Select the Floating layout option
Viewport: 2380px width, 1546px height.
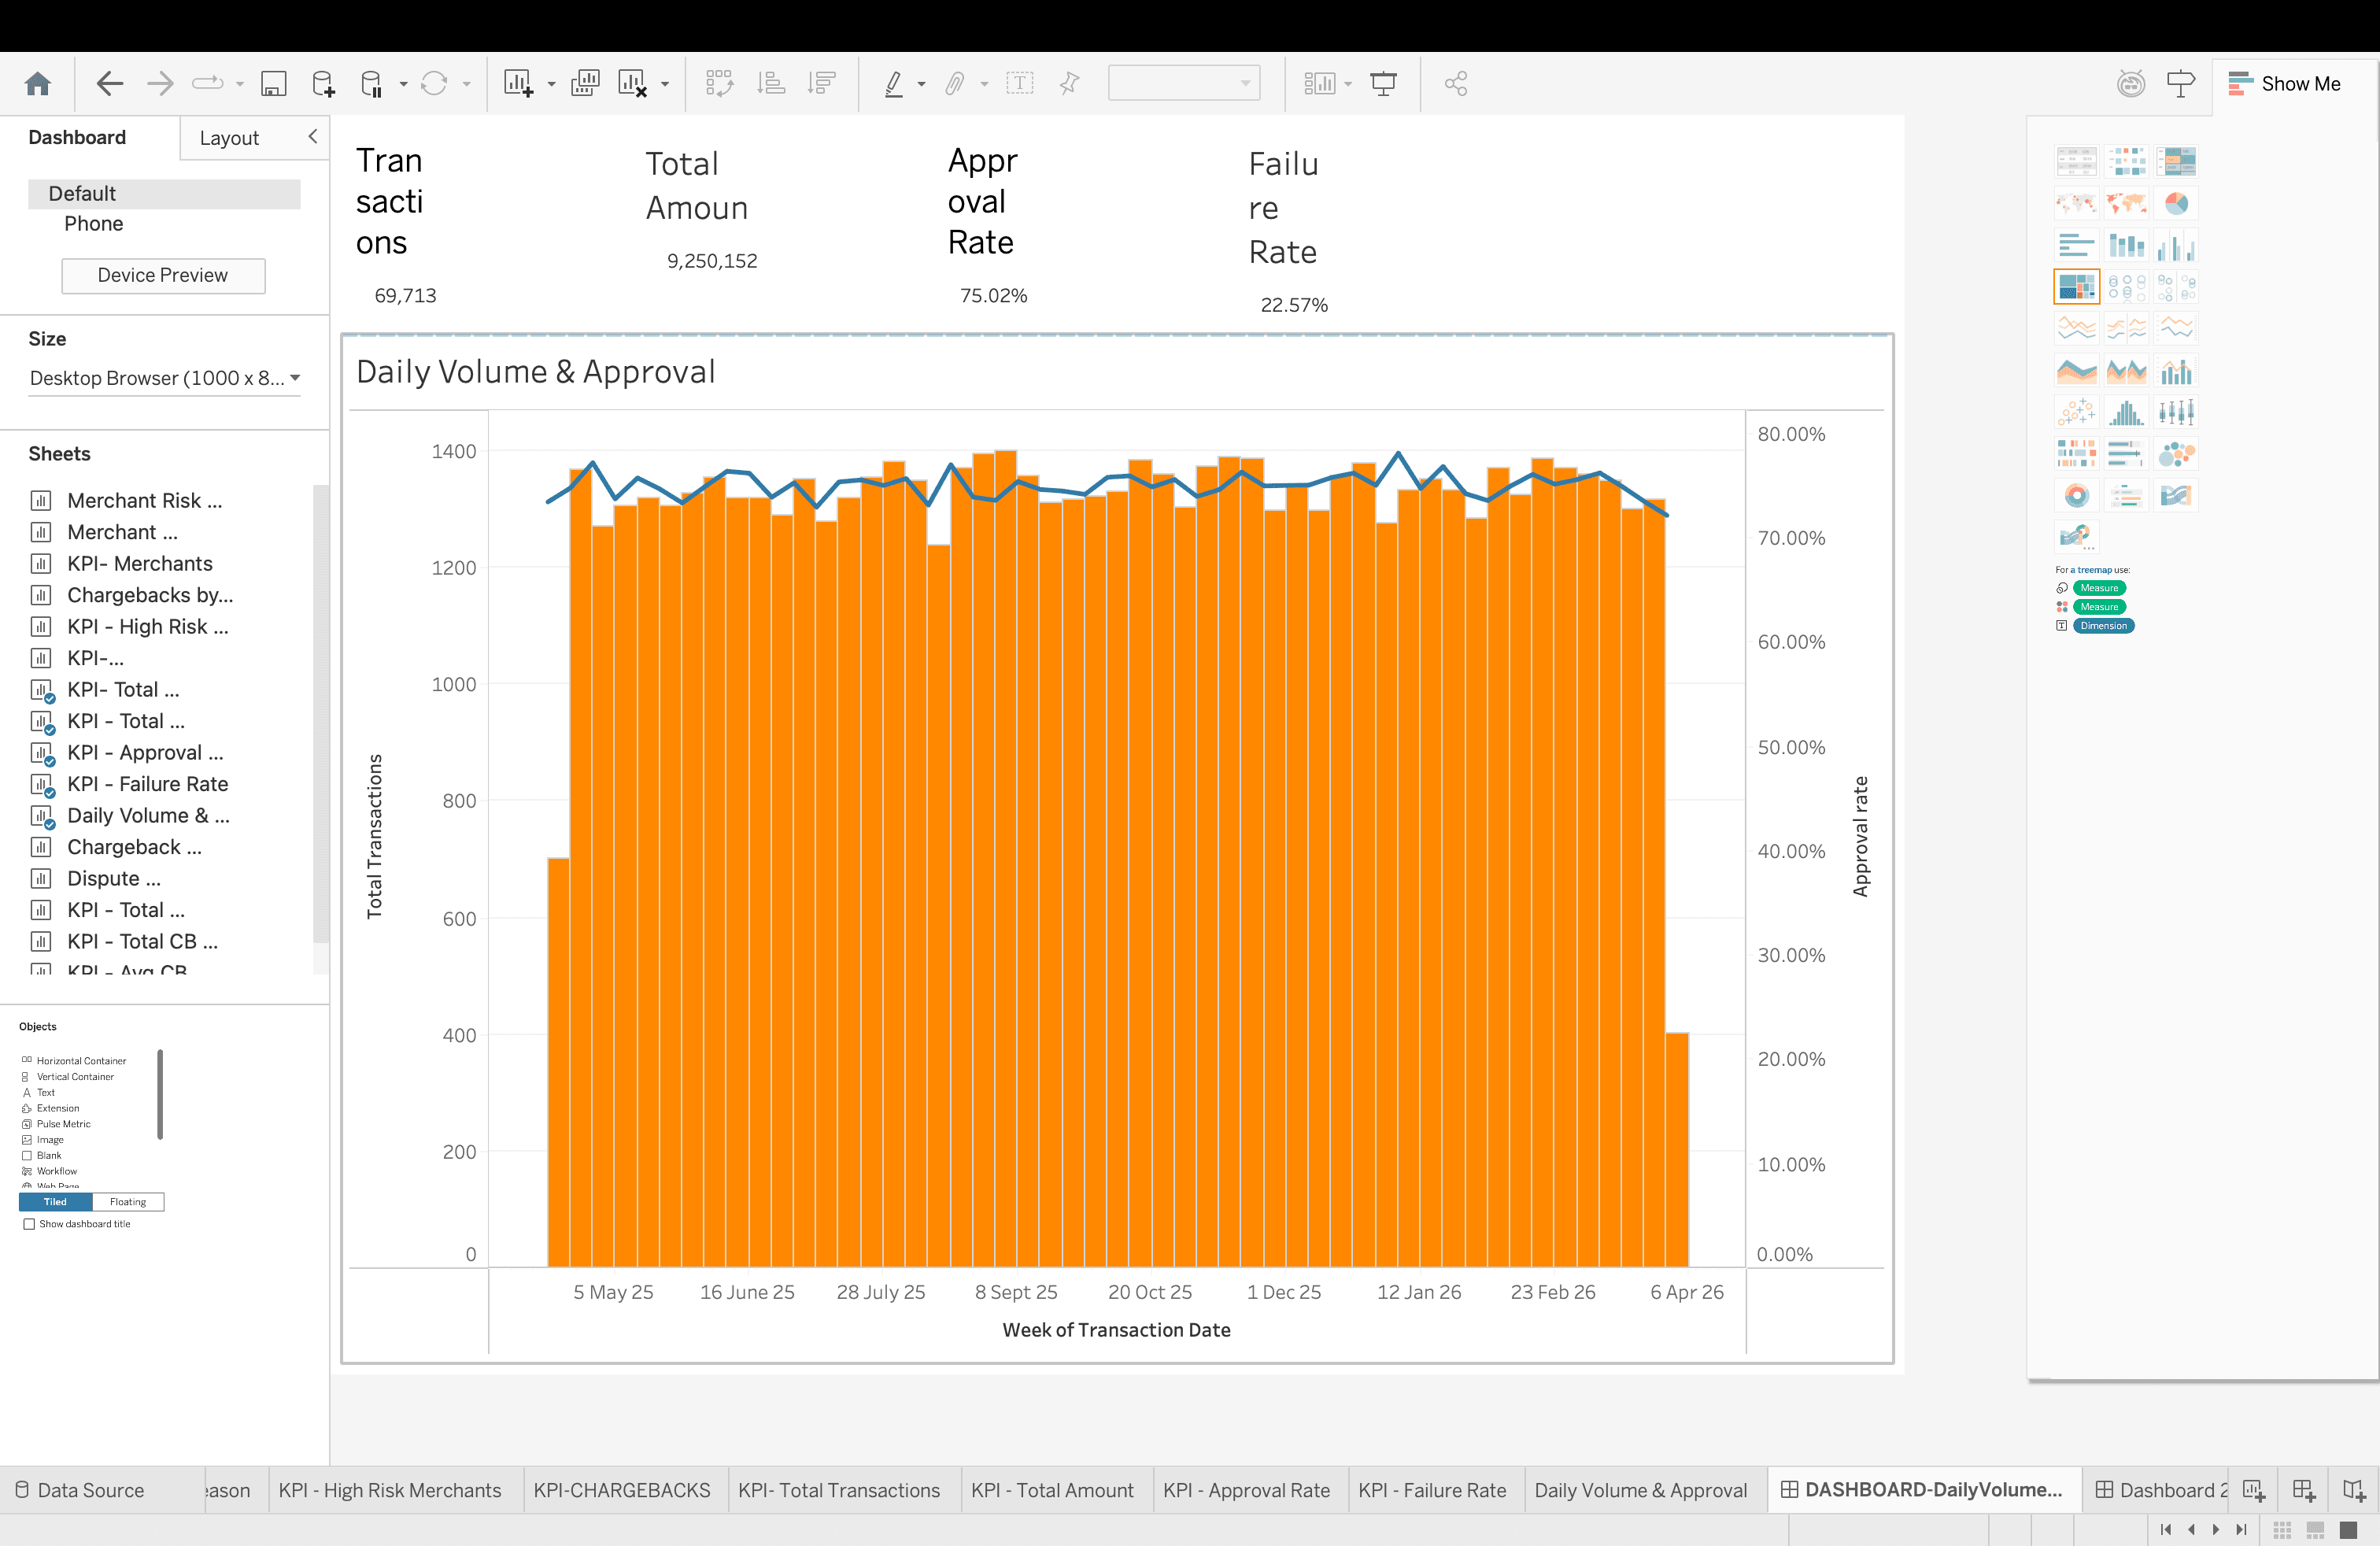(x=128, y=1202)
